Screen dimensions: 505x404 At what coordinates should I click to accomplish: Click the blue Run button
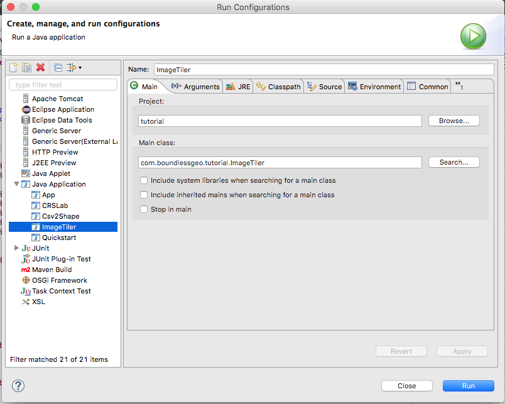click(469, 386)
